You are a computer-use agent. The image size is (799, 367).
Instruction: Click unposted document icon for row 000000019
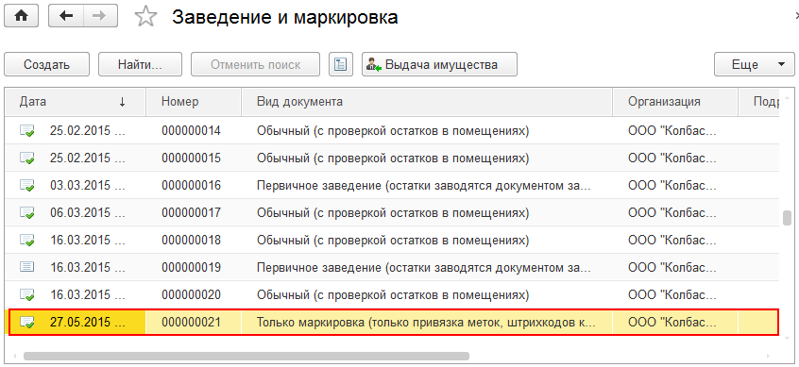(x=26, y=266)
